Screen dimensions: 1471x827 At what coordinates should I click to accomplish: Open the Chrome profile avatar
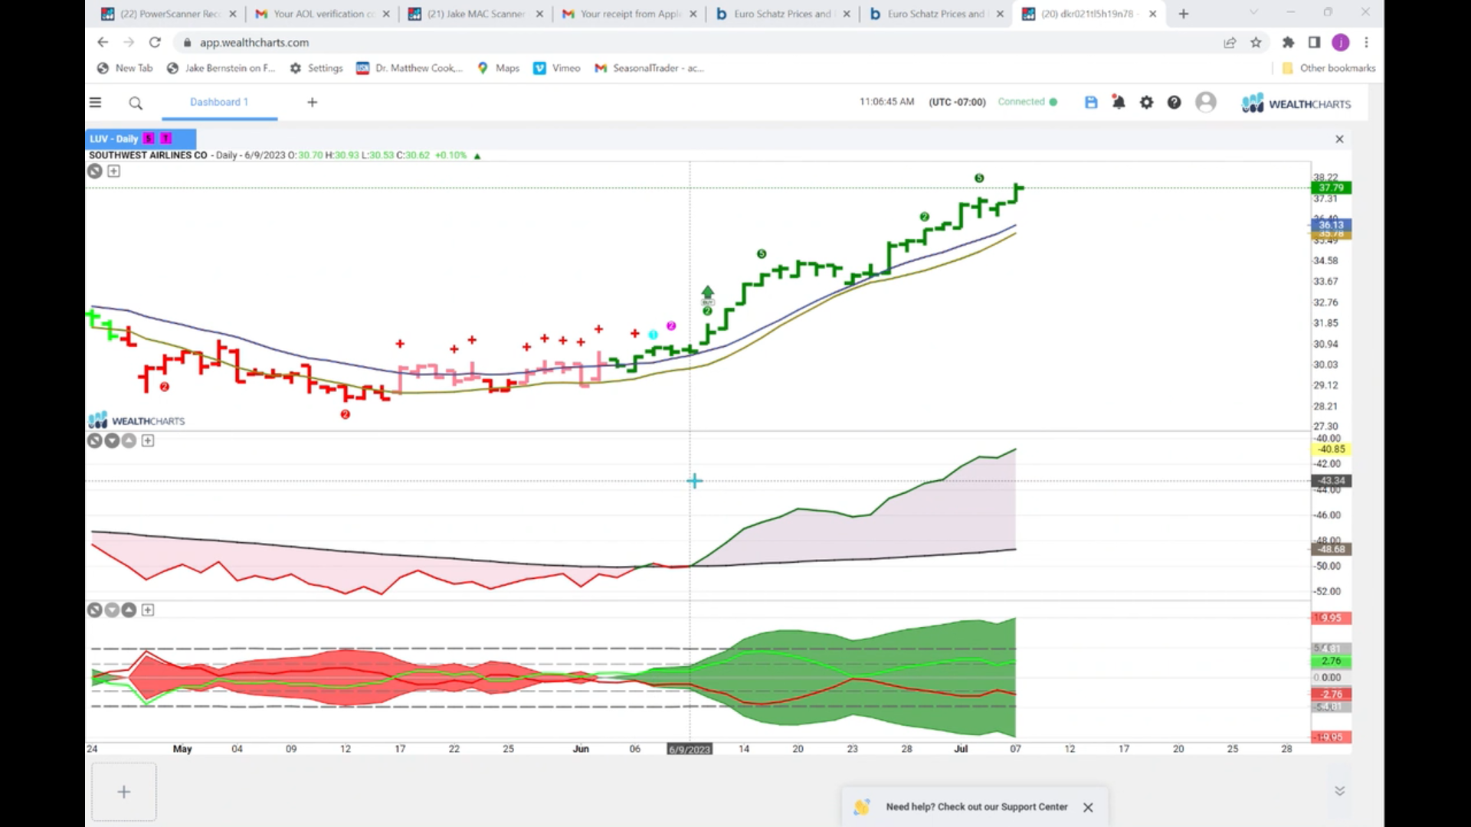[1340, 43]
